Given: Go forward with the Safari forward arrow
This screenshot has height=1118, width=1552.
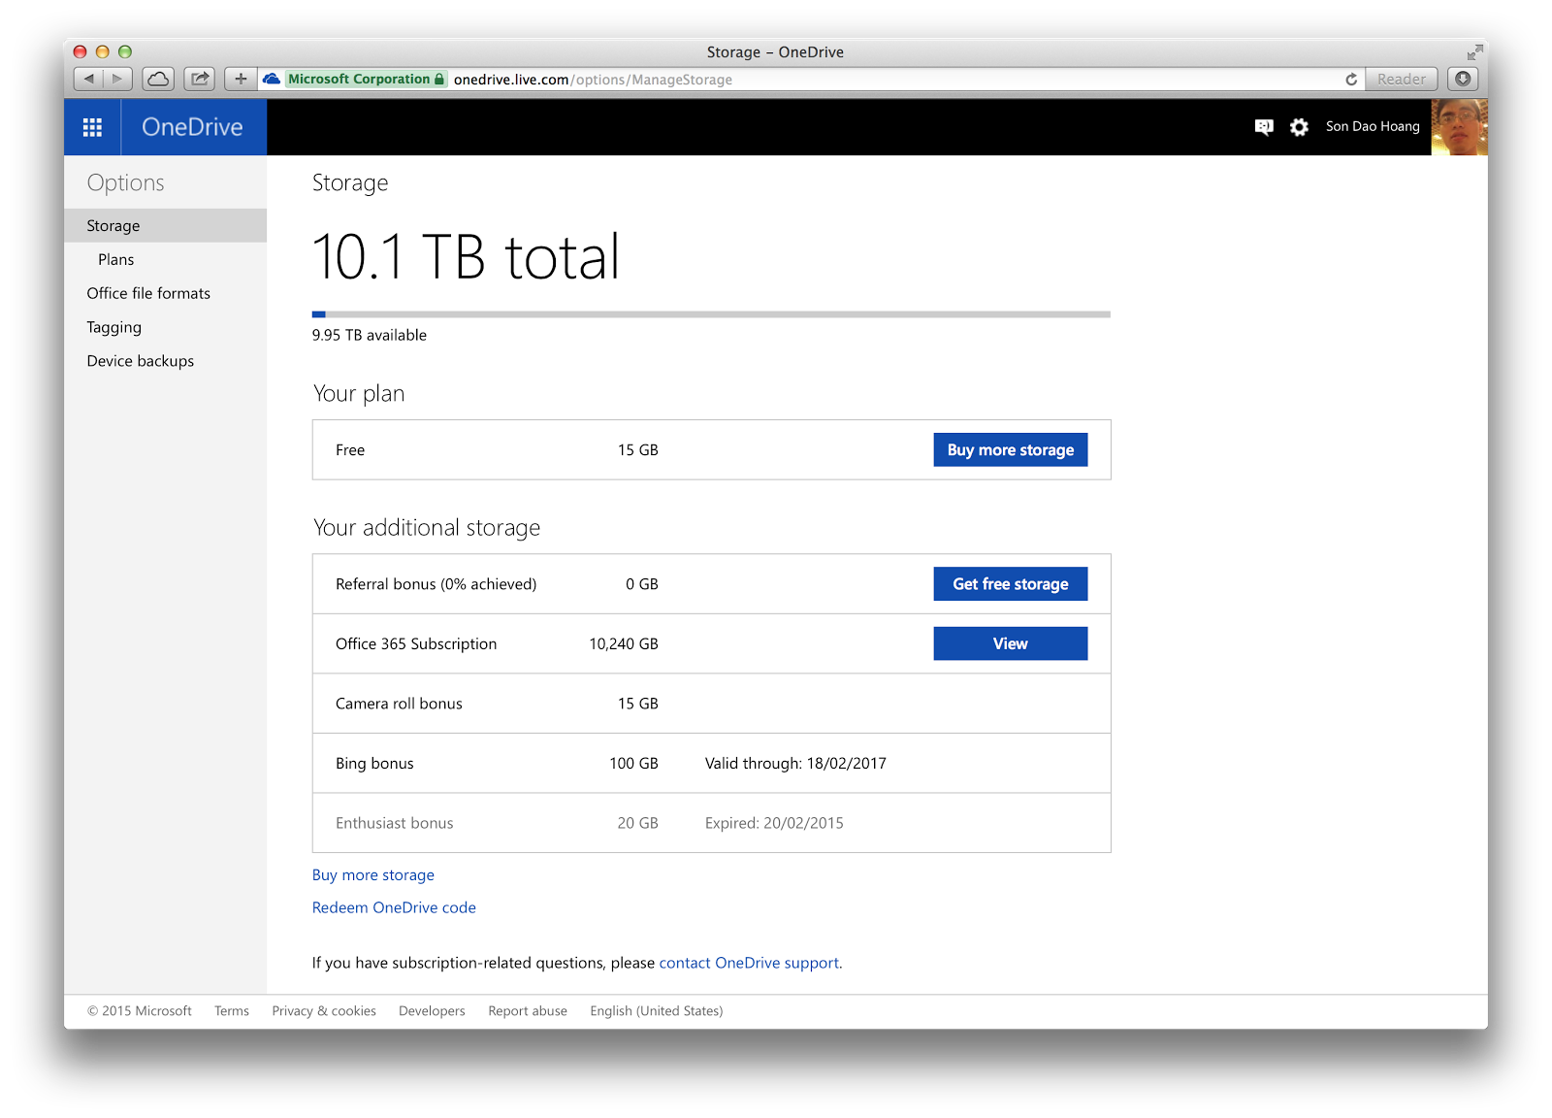Looking at the screenshot, I should click(x=117, y=79).
